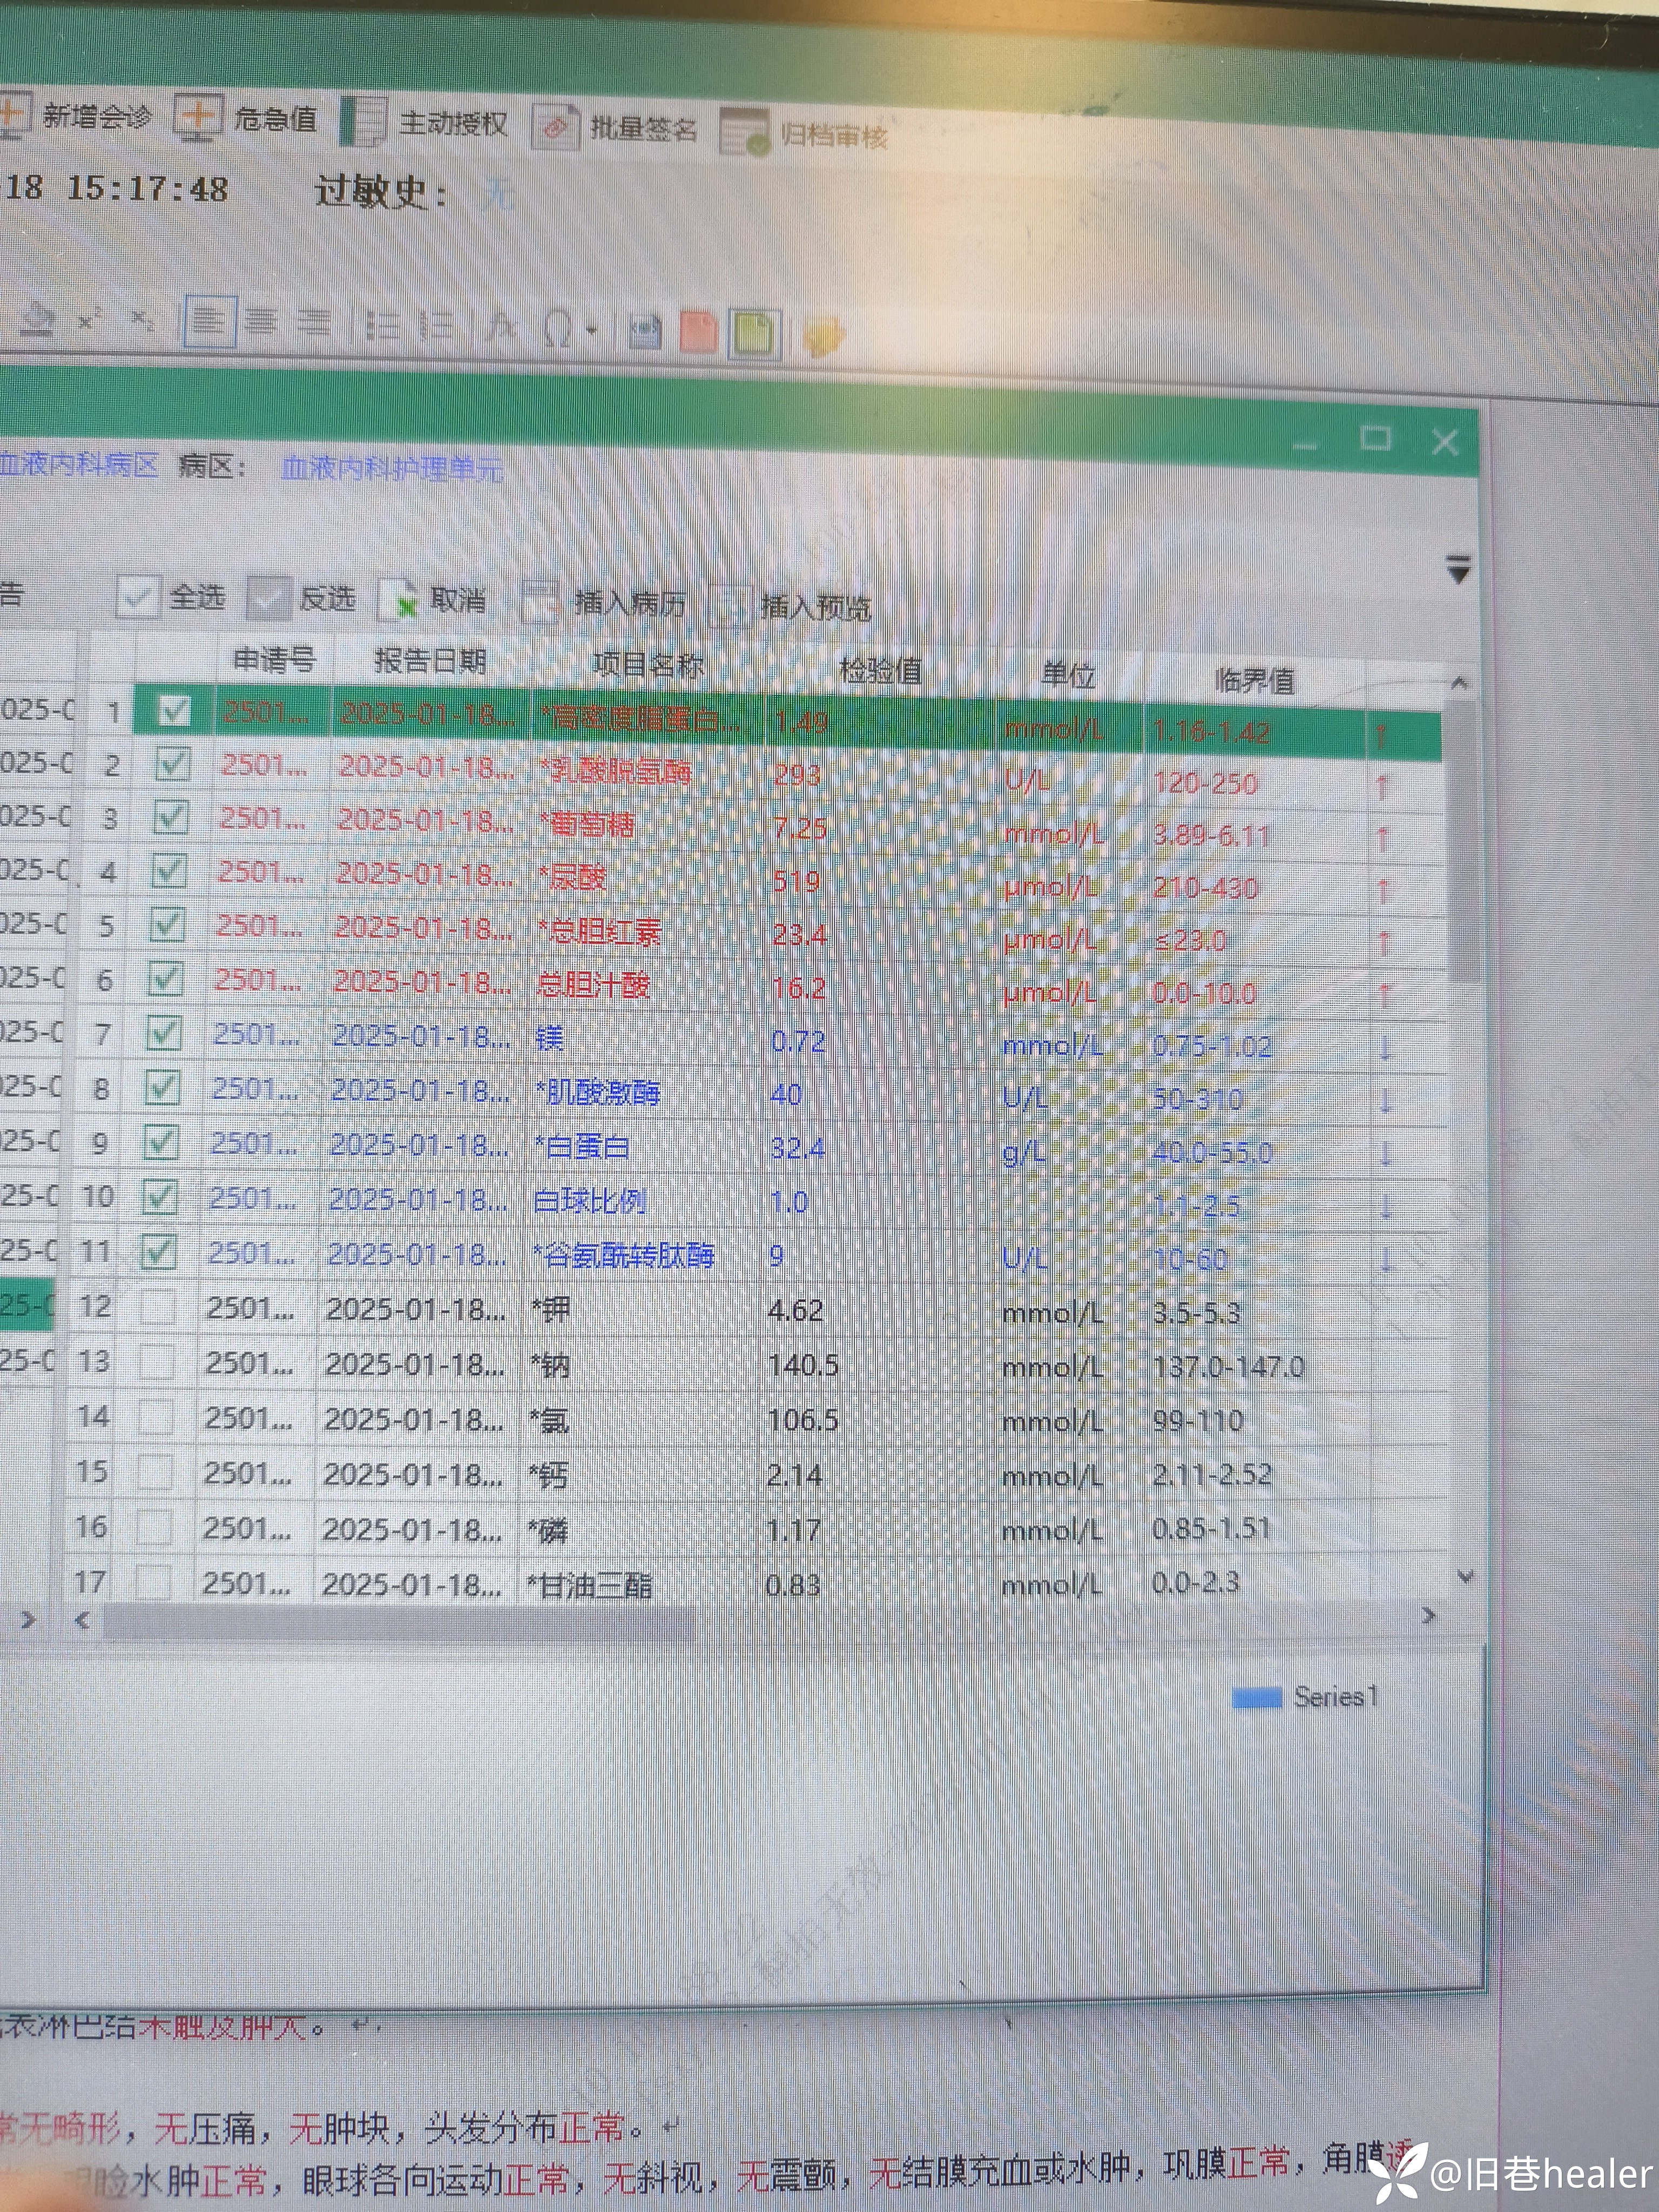
Task: Click the superscript formatting icon
Action: click(89, 320)
